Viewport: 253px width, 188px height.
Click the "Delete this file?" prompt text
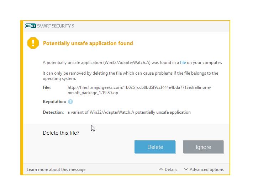(x=61, y=133)
